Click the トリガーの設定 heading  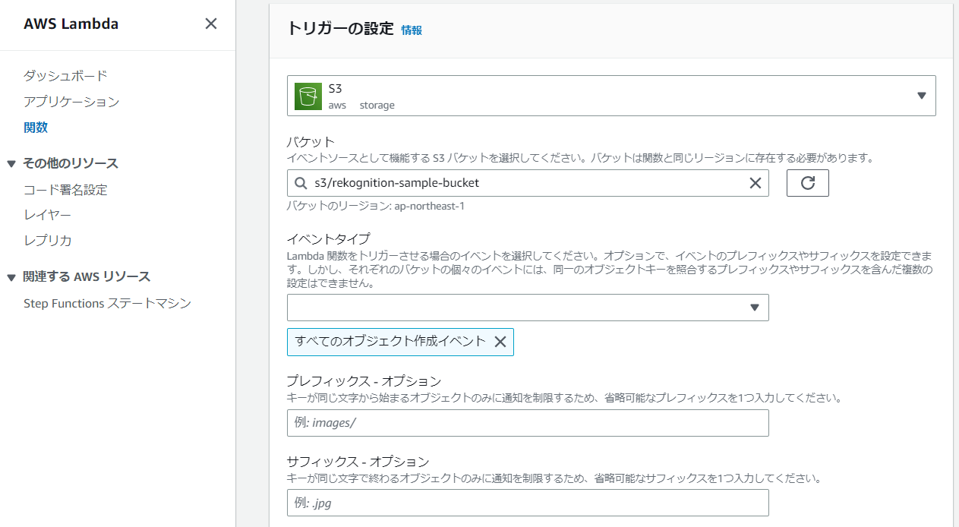(x=340, y=29)
